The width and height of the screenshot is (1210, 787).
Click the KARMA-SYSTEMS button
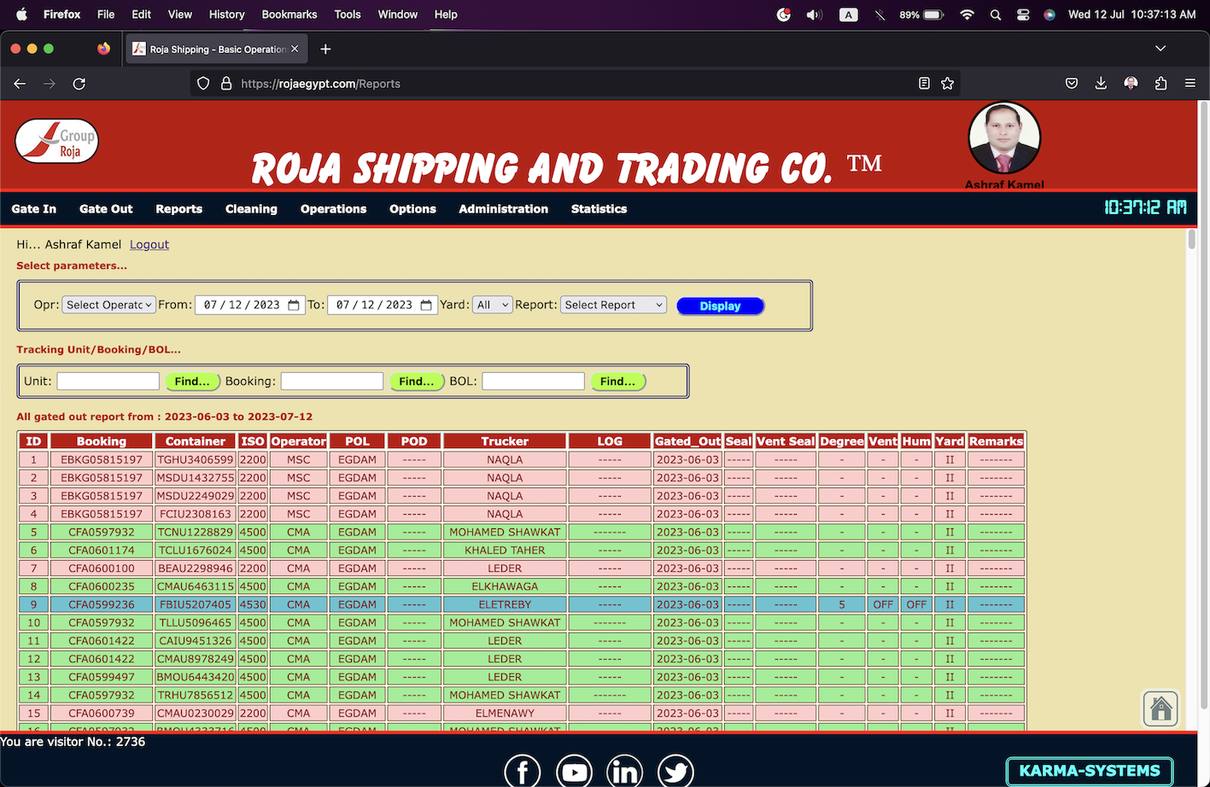pos(1090,771)
